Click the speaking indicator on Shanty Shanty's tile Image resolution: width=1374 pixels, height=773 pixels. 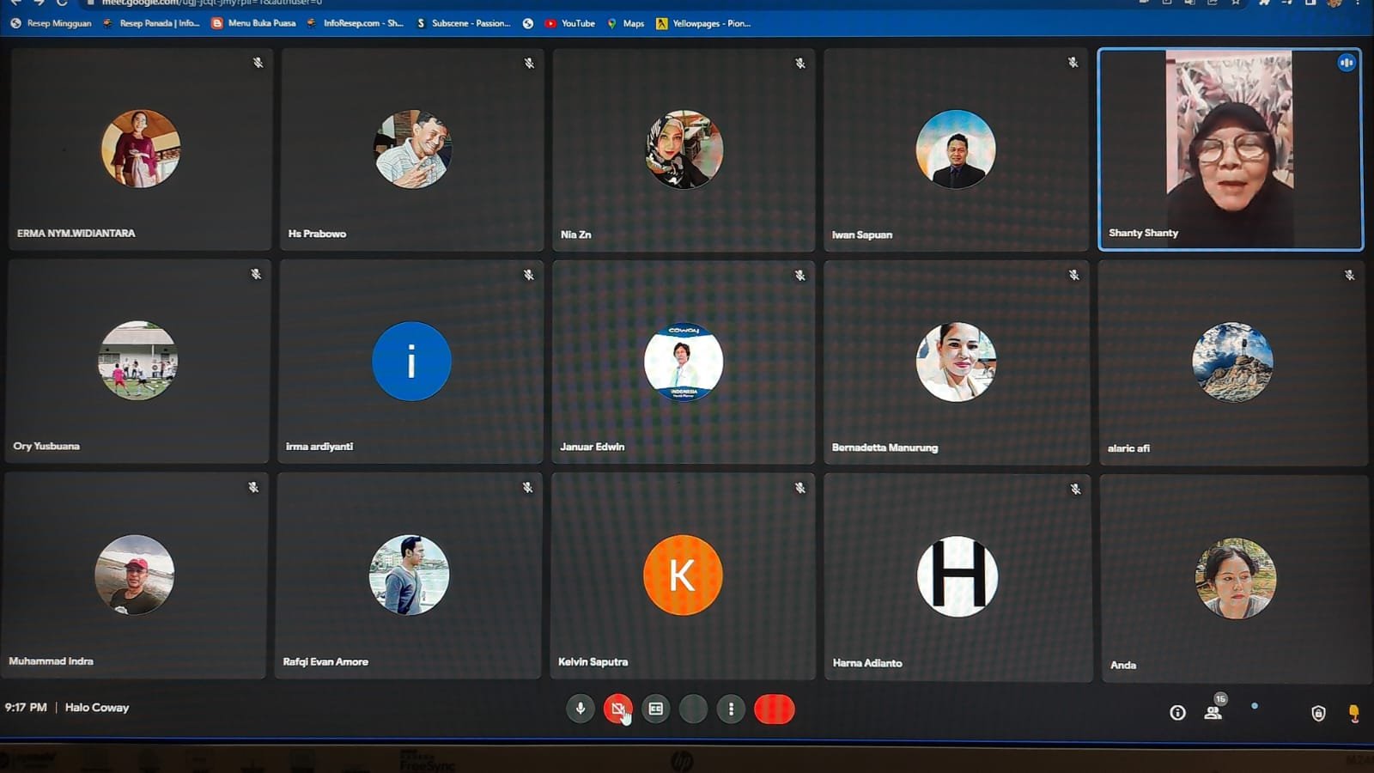coord(1346,63)
